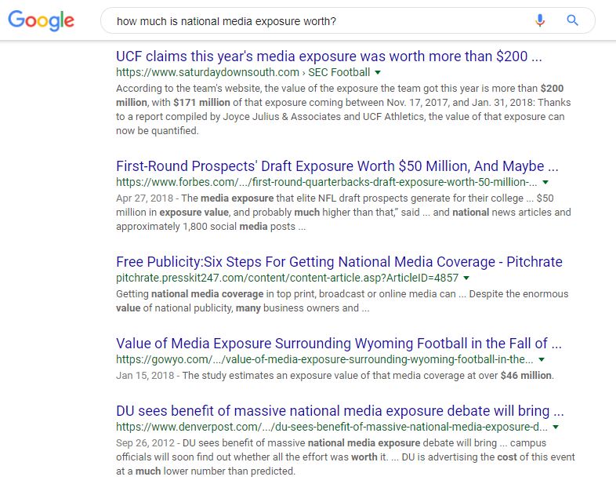Open Free Publicity Six Steps result
This screenshot has height=484, width=616.
[x=339, y=262]
